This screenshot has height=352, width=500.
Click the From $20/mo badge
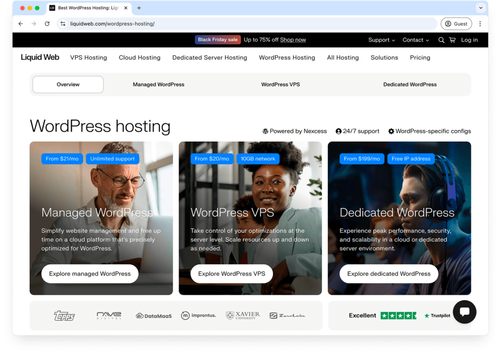(212, 159)
